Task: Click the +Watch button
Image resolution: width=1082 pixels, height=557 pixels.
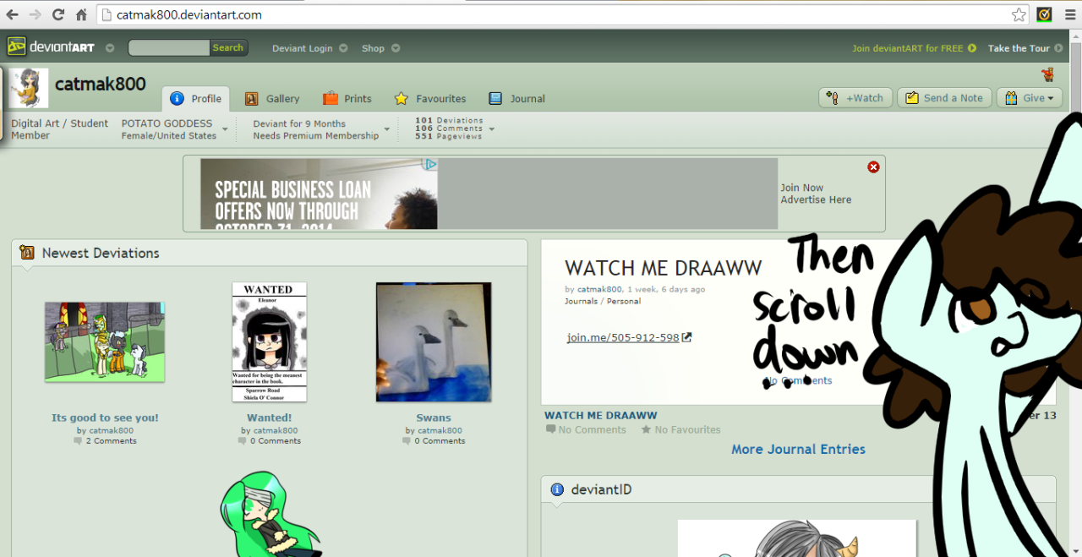Action: tap(855, 98)
